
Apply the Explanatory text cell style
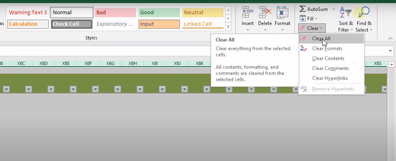115,24
